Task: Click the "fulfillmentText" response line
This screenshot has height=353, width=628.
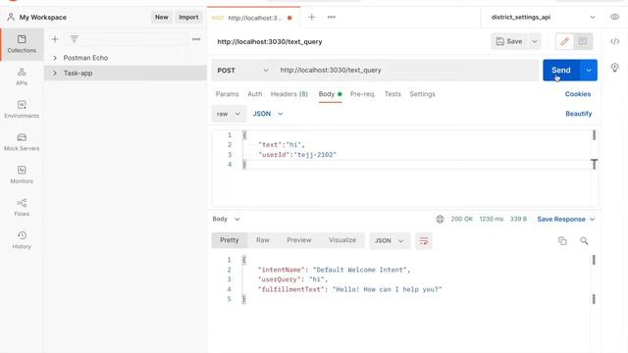Action: click(349, 289)
